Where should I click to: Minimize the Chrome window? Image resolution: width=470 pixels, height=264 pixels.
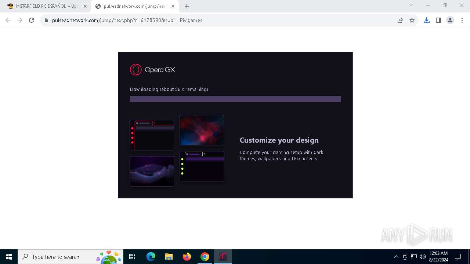click(x=428, y=5)
